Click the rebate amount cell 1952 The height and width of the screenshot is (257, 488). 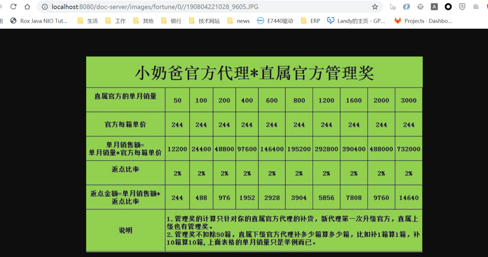pyautogui.click(x=247, y=198)
